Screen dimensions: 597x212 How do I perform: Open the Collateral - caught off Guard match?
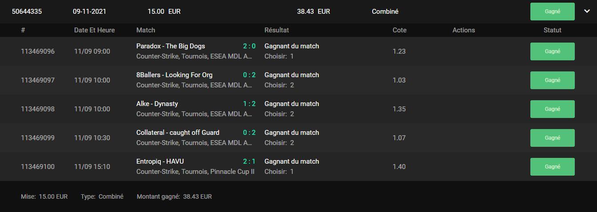(x=178, y=133)
